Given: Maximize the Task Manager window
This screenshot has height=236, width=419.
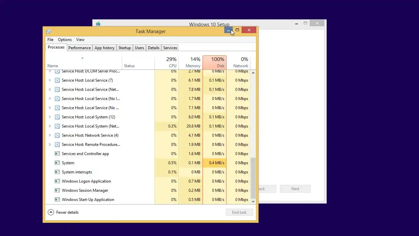Looking at the screenshot, I should pyautogui.click(x=237, y=30).
